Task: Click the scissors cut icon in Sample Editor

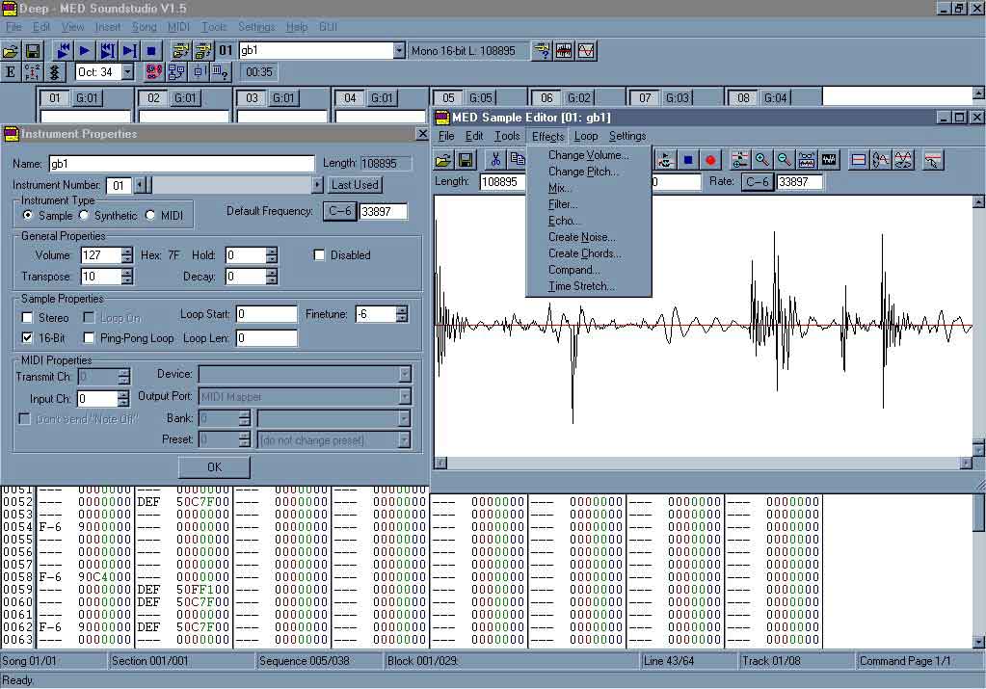Action: click(495, 160)
